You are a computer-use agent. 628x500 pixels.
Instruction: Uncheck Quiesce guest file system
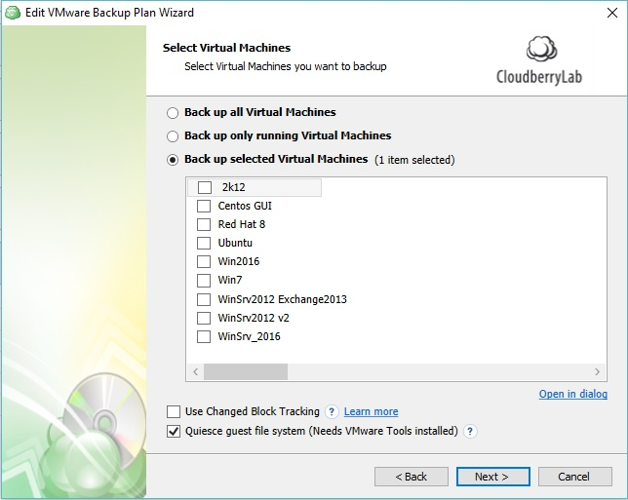coord(174,431)
